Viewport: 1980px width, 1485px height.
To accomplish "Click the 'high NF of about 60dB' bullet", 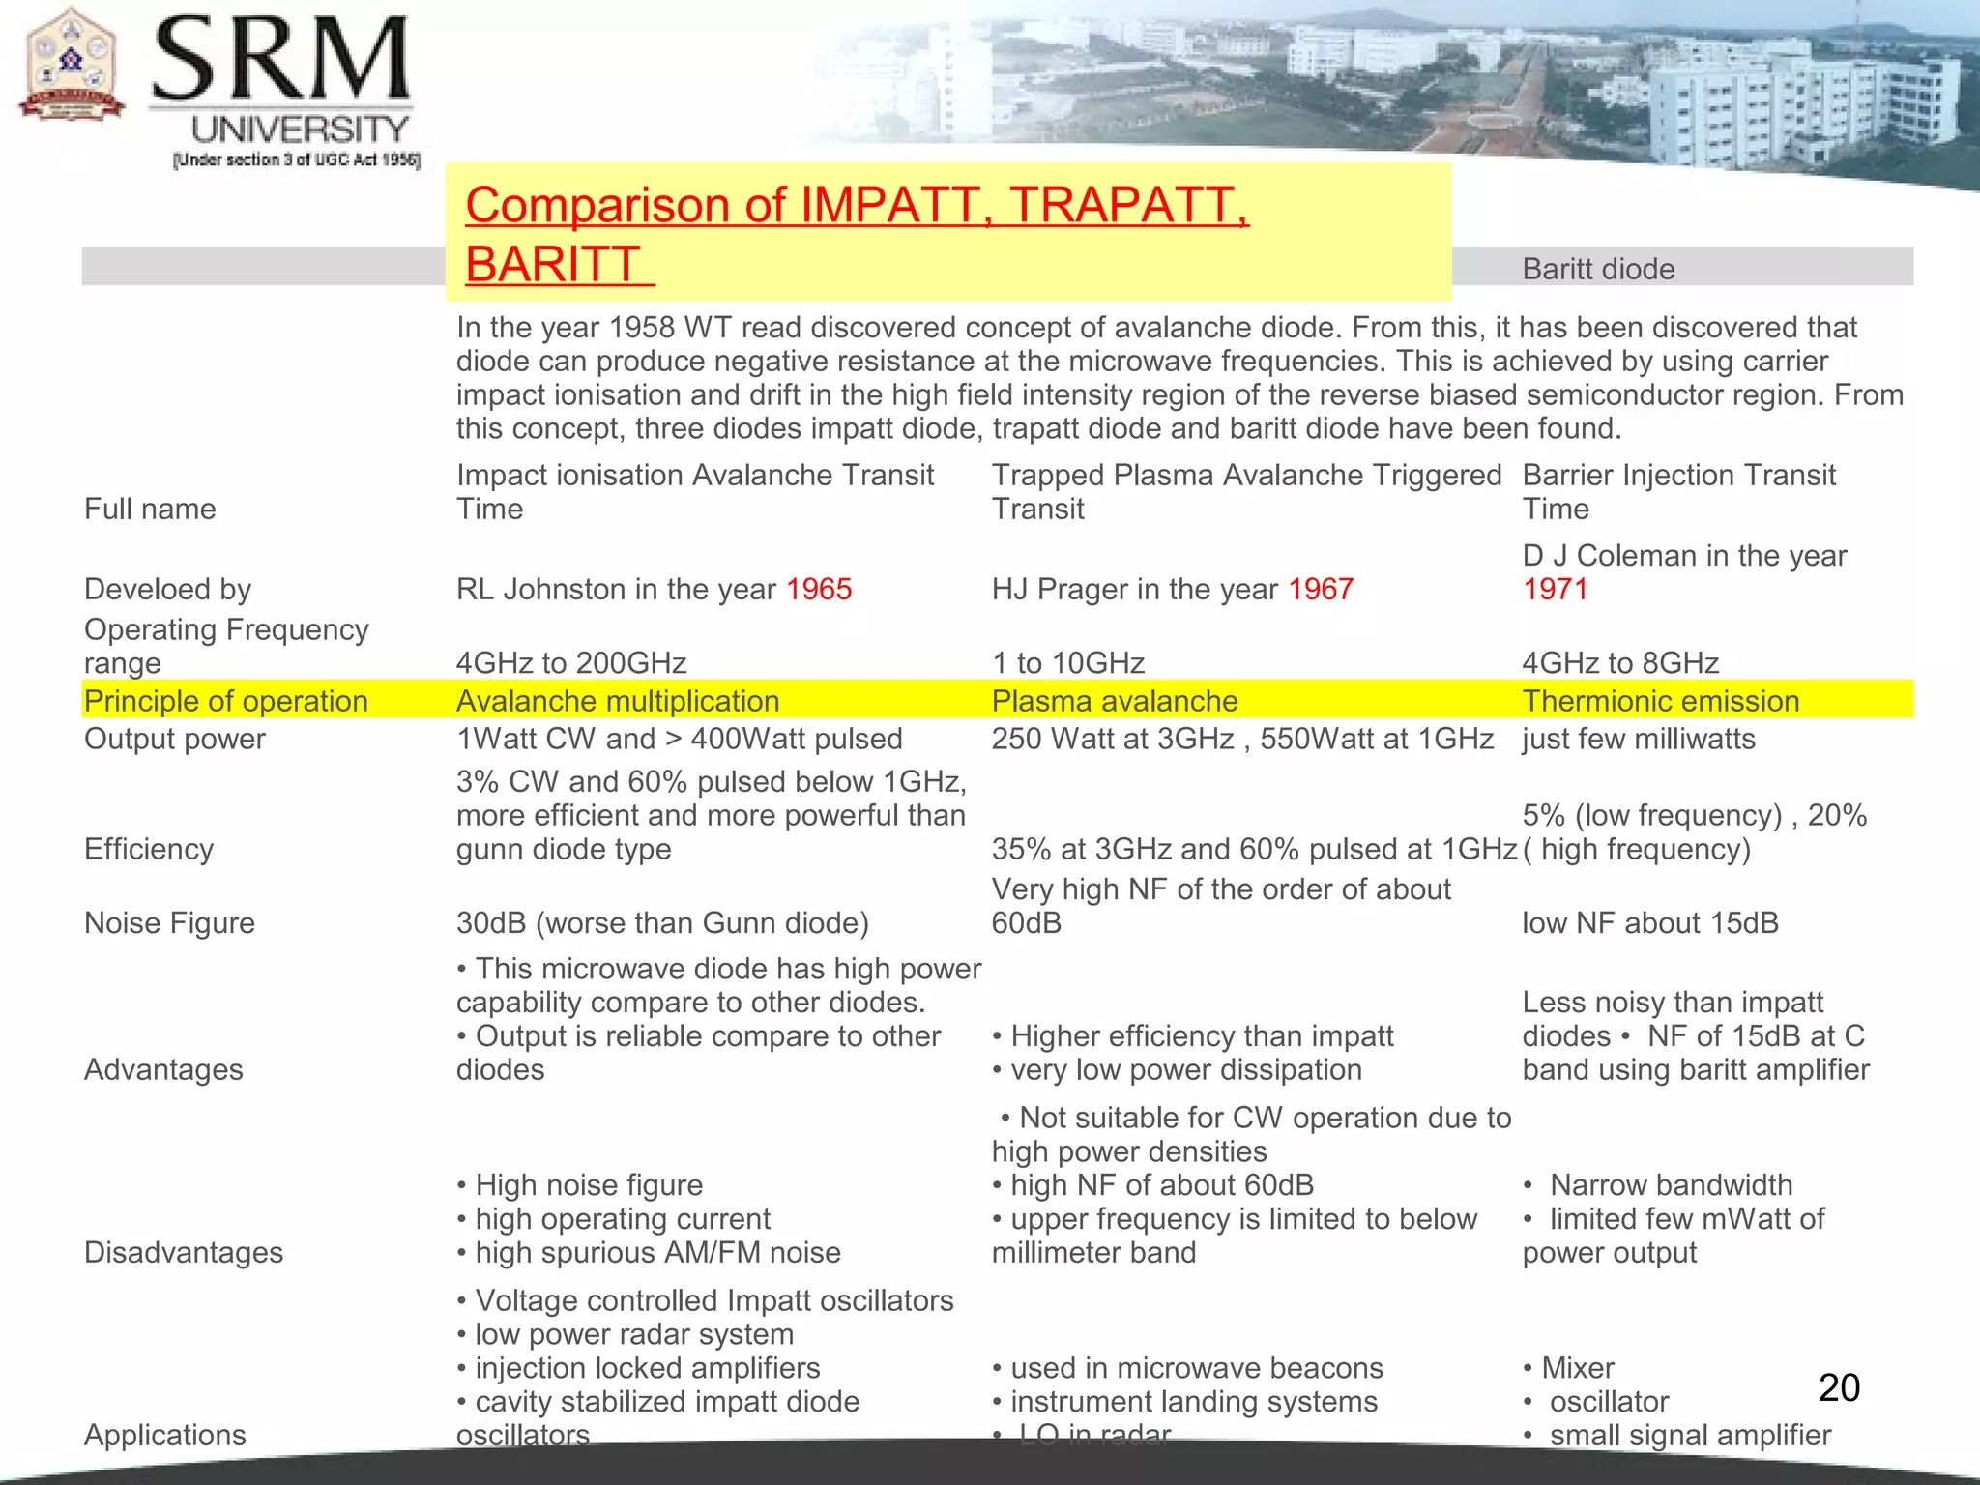I will click(x=1153, y=1185).
